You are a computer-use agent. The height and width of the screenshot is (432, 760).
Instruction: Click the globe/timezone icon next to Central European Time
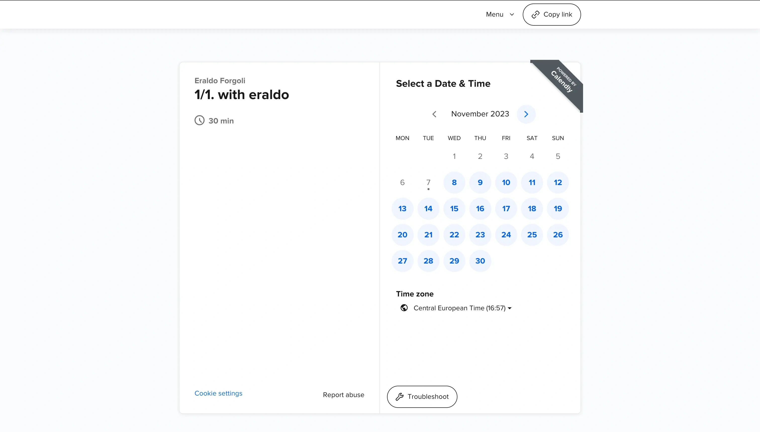(404, 308)
